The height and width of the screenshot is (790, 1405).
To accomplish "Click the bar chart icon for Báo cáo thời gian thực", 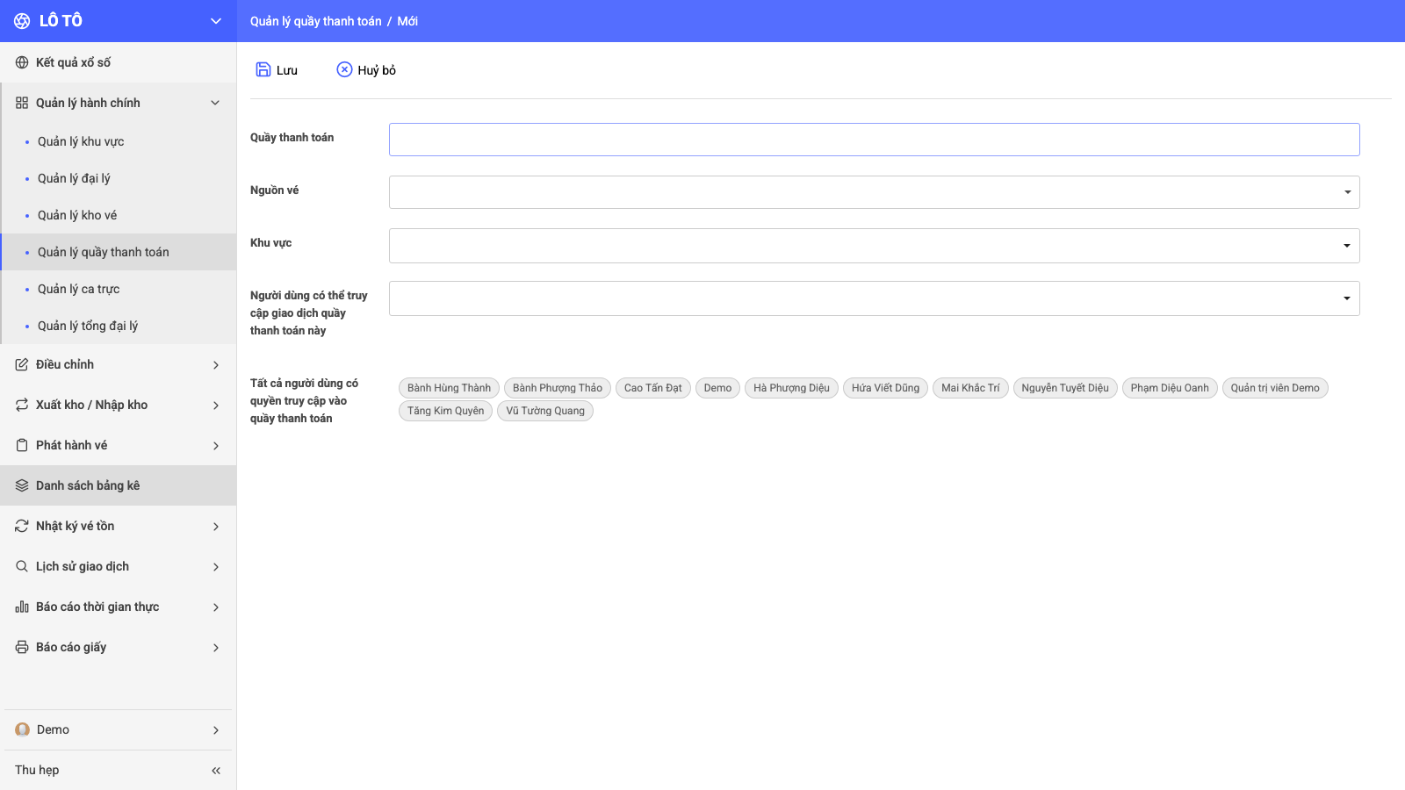I will [22, 607].
